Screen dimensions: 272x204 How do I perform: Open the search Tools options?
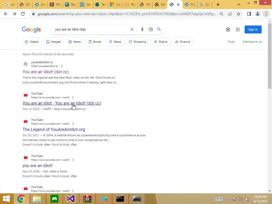coord(231,42)
